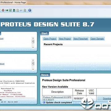Click Open Sample button

(x=97, y=39)
